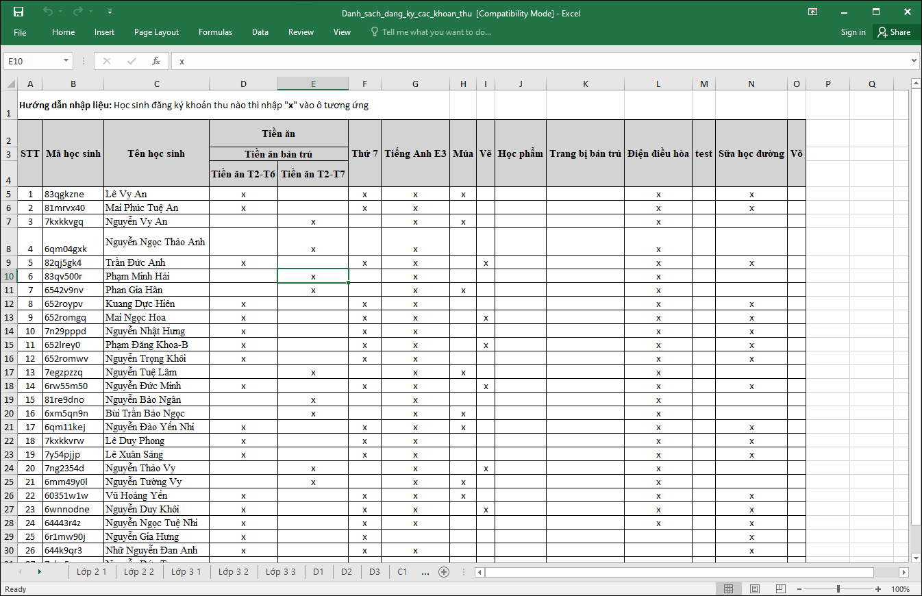922x596 pixels.
Task: Select the cell Phạm Đăng Khoa-B
Action: pyautogui.click(x=156, y=345)
